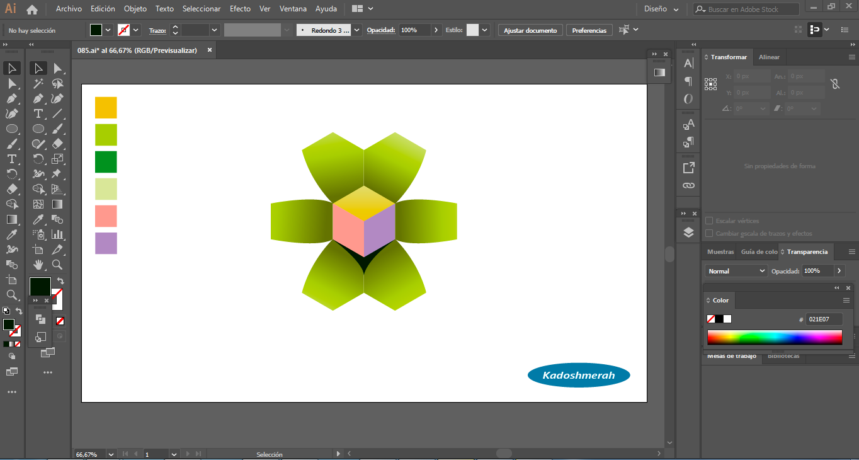The image size is (859, 460).
Task: Select the Column Graph tool
Action: tap(57, 234)
